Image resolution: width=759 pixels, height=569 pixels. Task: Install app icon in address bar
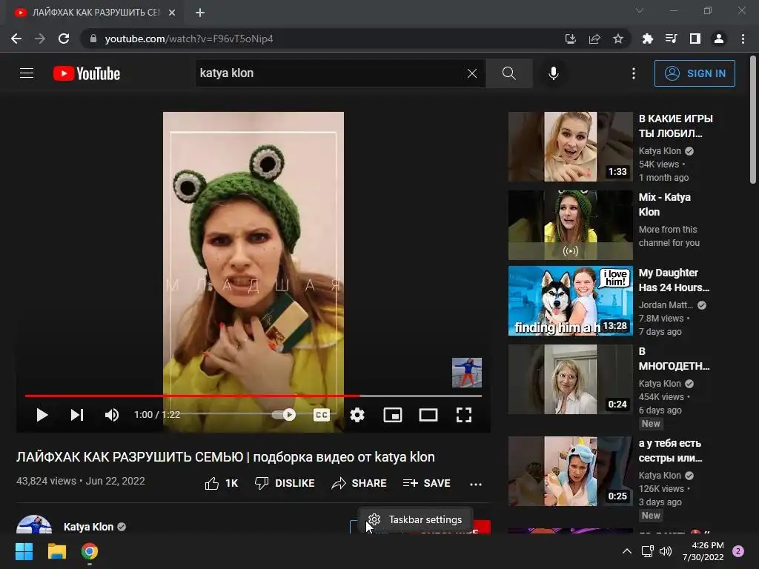(x=571, y=39)
